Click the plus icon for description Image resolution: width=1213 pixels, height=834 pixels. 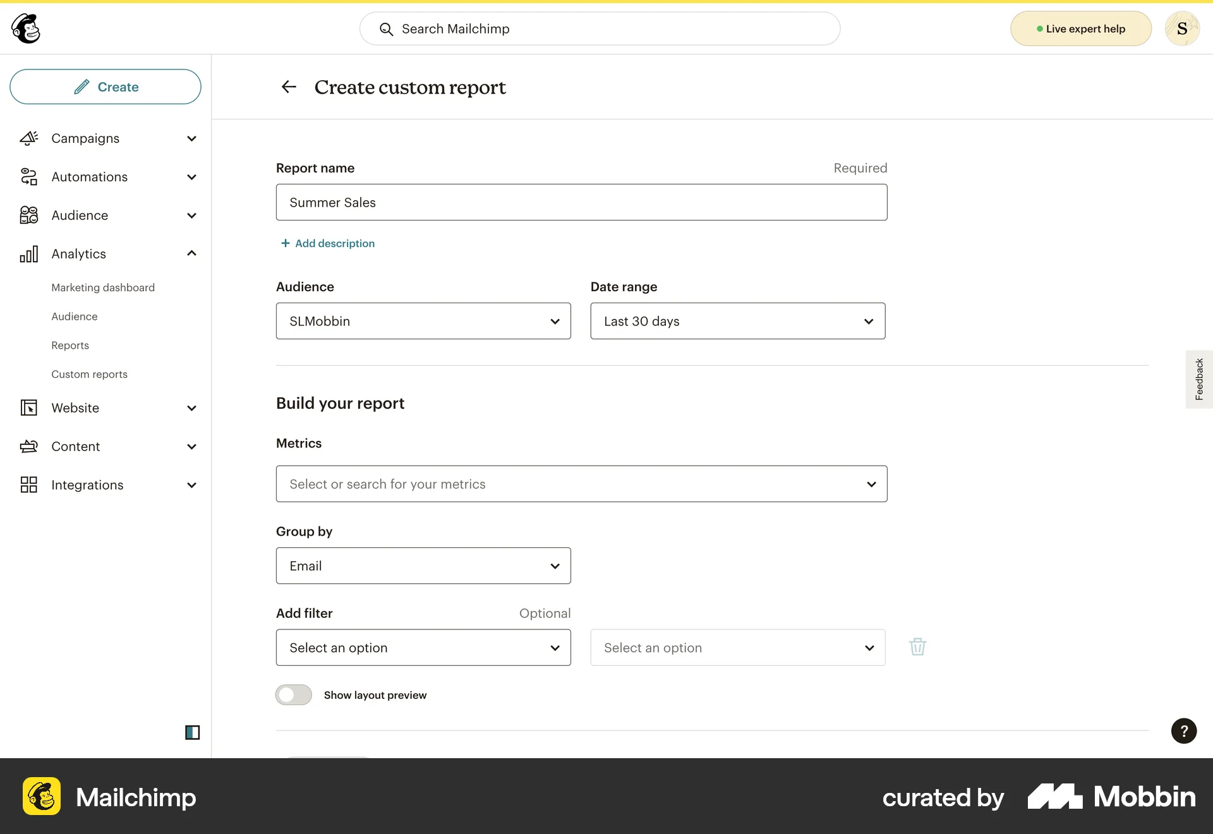pos(286,243)
